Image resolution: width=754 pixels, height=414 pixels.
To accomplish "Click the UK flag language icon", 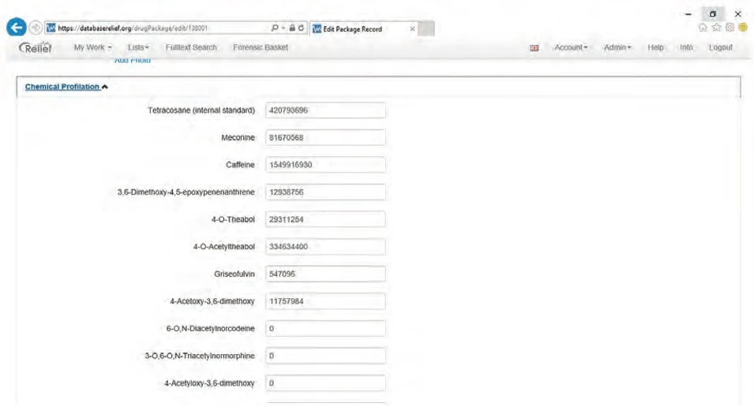I will pyautogui.click(x=534, y=49).
